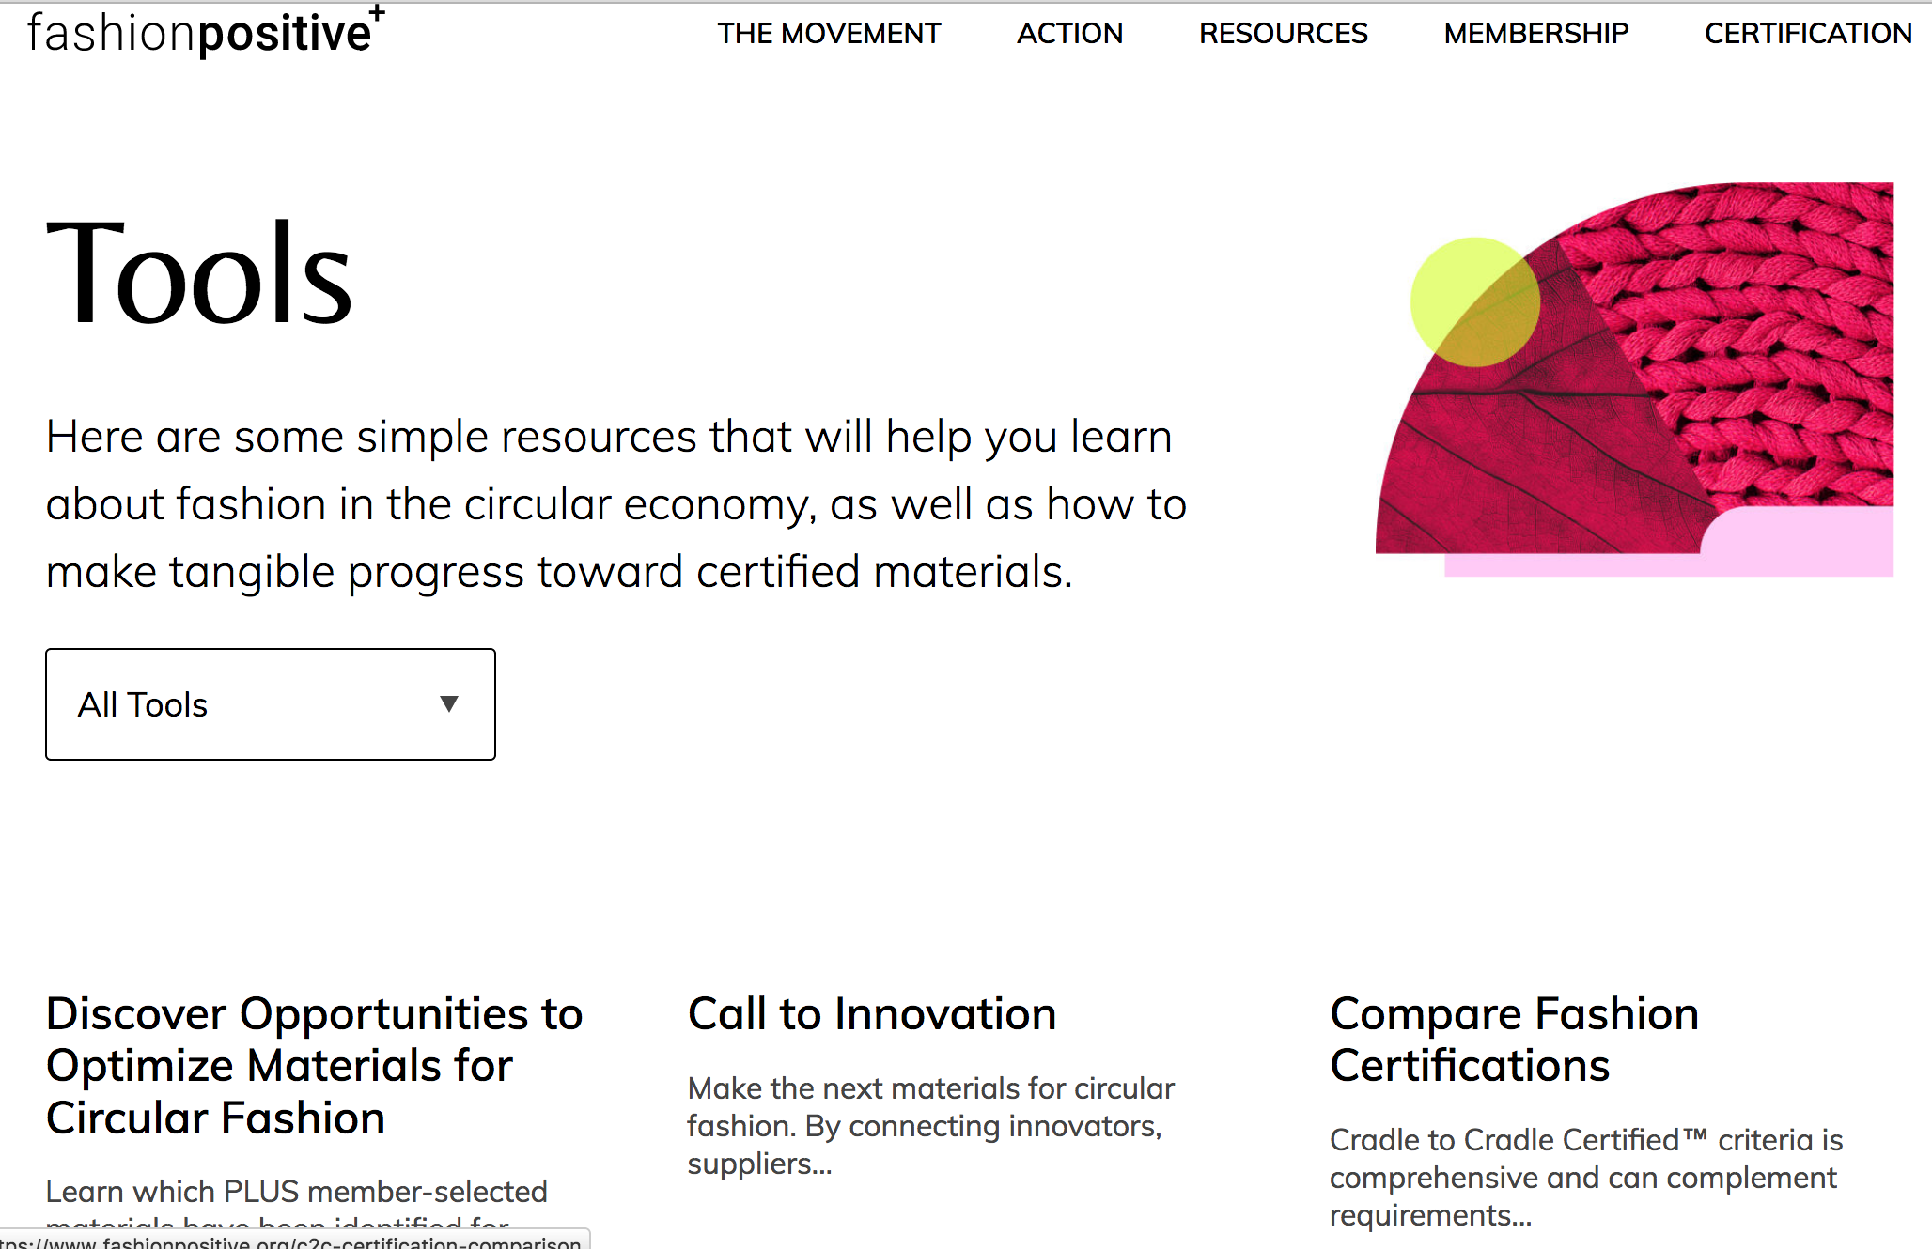This screenshot has width=1932, height=1249.
Task: Open the RESOURCES navigation menu
Action: (1283, 34)
